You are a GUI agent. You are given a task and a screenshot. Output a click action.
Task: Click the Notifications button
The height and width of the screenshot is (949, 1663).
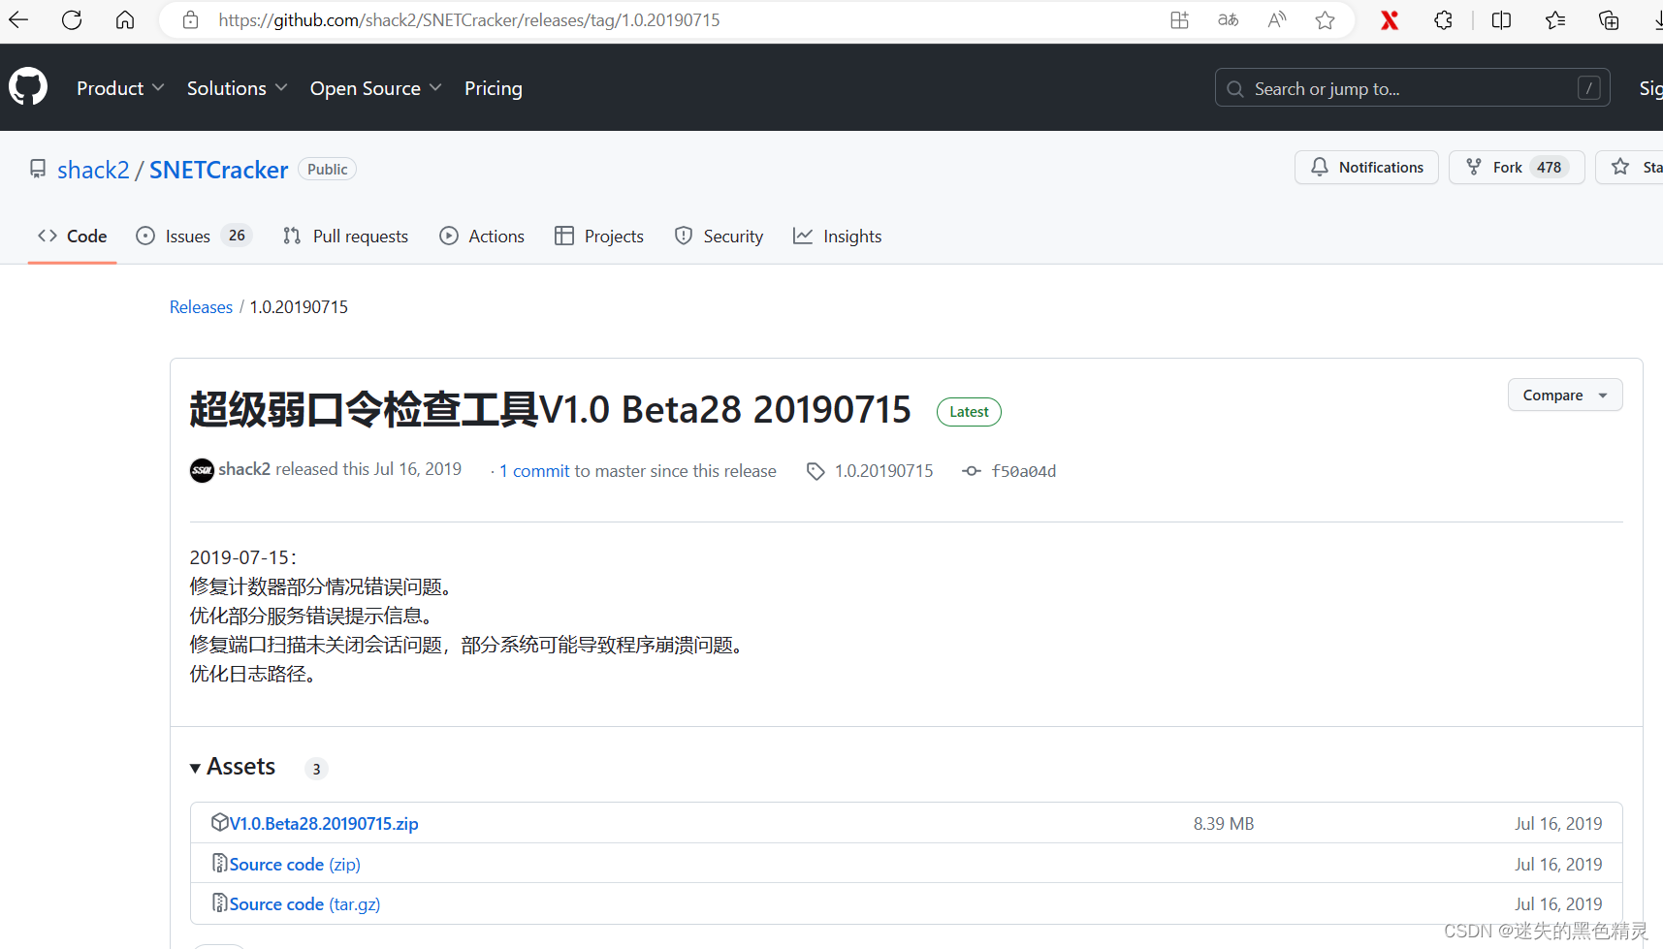1366,167
